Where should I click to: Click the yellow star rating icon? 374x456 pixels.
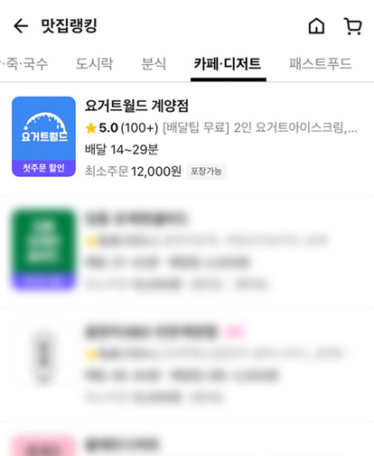tap(90, 128)
